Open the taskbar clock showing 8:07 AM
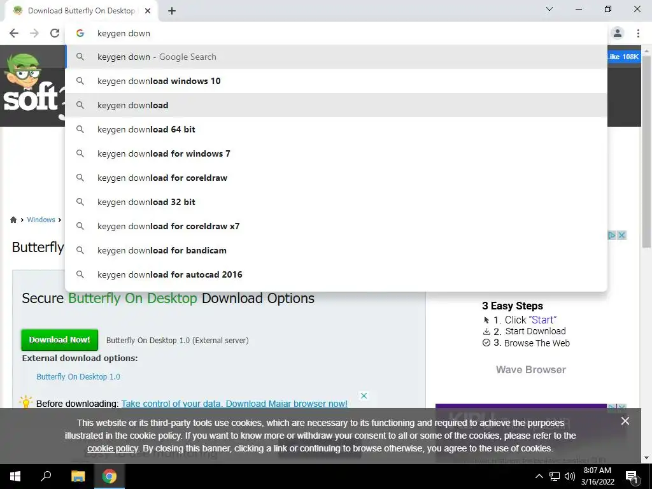 (x=597, y=476)
